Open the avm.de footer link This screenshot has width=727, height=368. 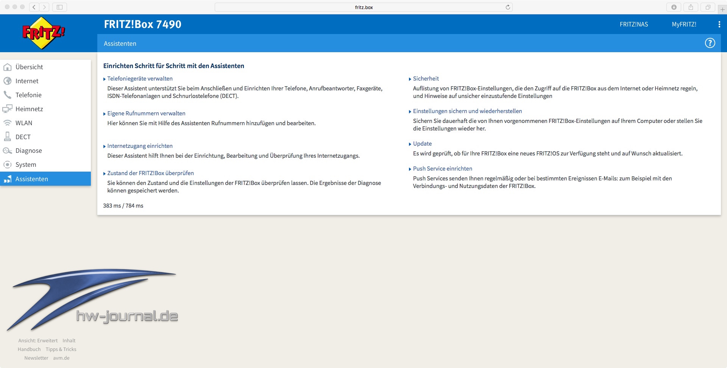tap(61, 358)
